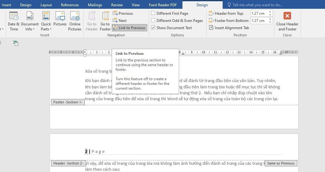Insert Pictures from this device

pos(60,19)
